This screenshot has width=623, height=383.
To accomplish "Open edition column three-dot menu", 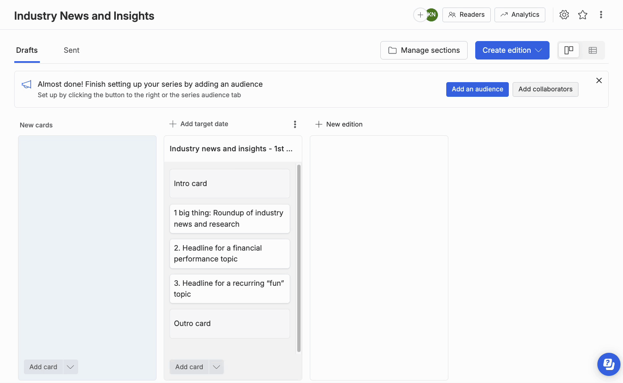I will point(295,124).
